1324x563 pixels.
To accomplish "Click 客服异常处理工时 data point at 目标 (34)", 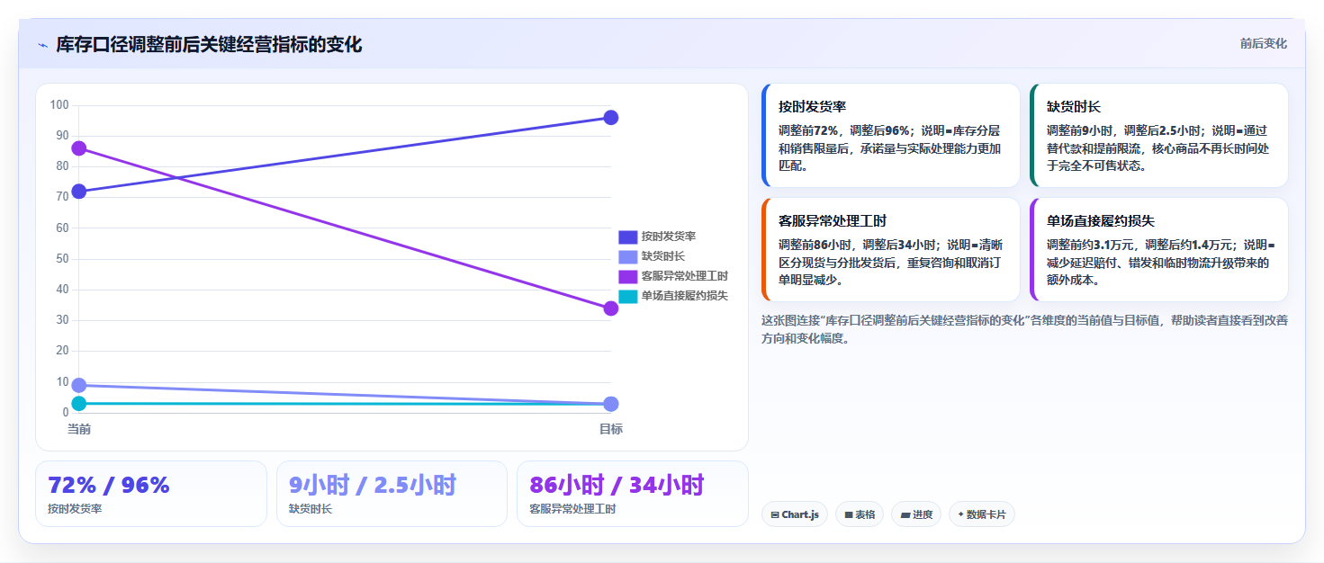I will click(610, 308).
